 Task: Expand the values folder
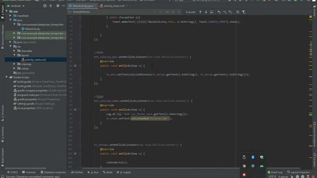pyautogui.click(x=14, y=68)
